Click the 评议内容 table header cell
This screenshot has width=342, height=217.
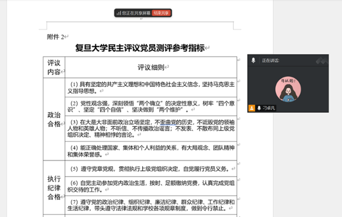pyautogui.click(x=54, y=67)
